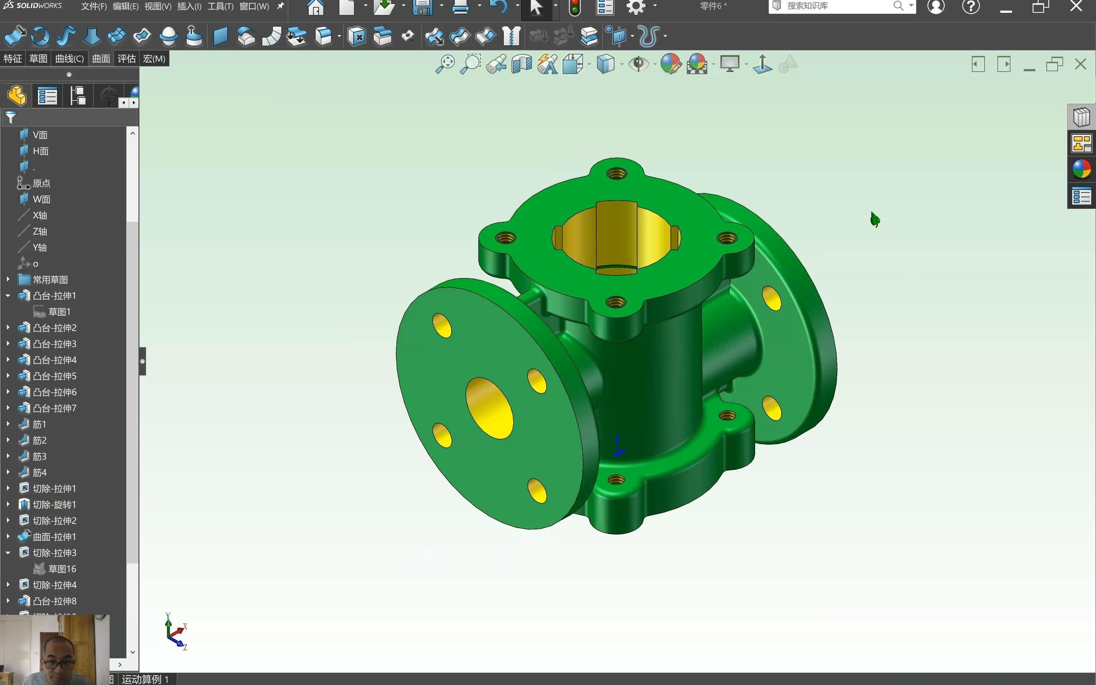Open ConfigurationManager tab icon
The image size is (1096, 685).
click(x=77, y=96)
